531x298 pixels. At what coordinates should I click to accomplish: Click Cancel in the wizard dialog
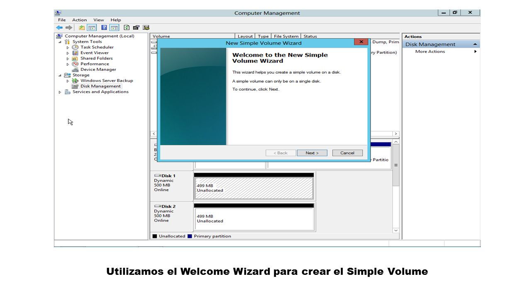[x=347, y=153]
